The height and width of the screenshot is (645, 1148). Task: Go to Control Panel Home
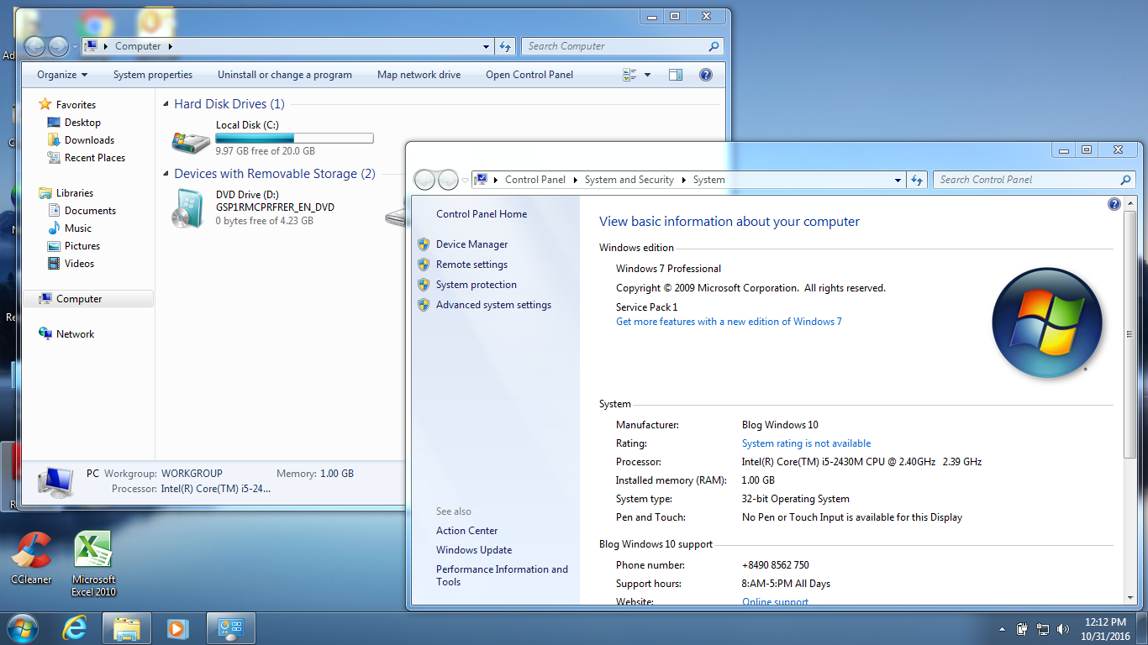point(482,214)
